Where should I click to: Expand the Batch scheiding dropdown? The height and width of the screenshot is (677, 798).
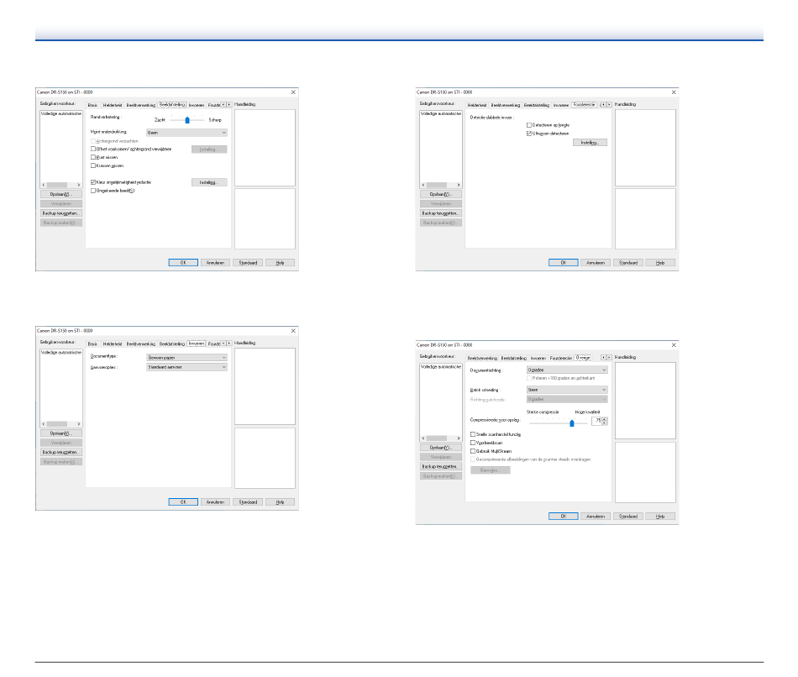coord(566,390)
